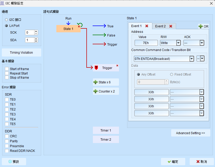The image size is (215, 167).
Task: Delete Event 1 using its red X
Action: click(147, 26)
